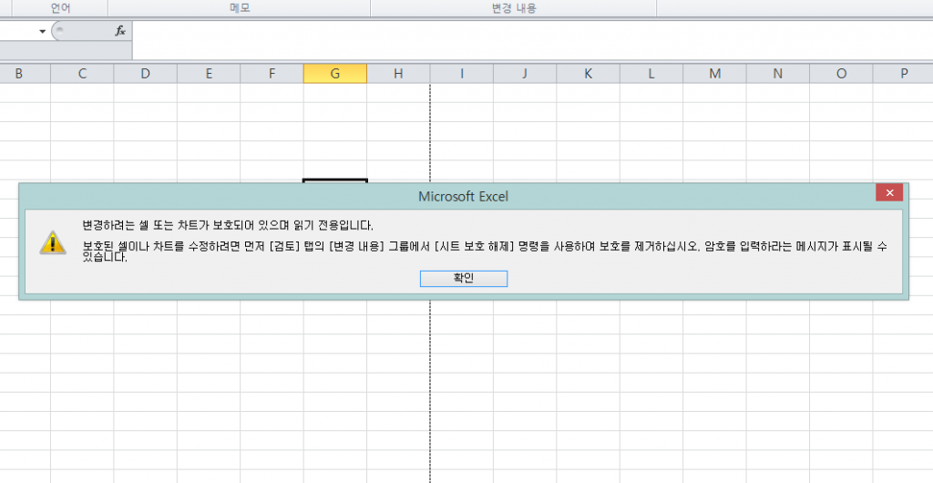Select column K header
Viewport: 933px width, 483px height.
click(588, 74)
